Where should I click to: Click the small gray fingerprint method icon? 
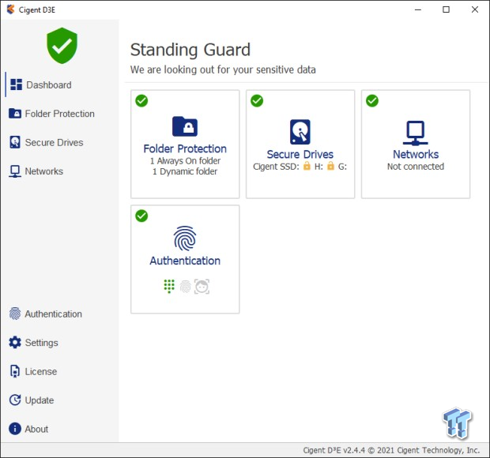pos(185,287)
